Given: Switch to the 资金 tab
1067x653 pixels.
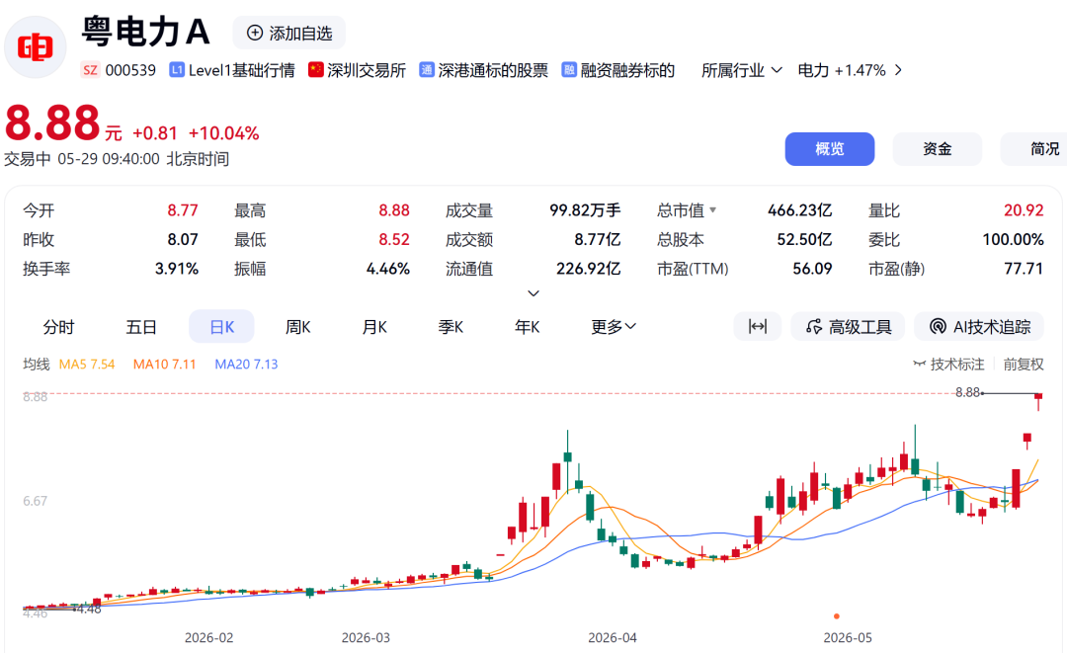Looking at the screenshot, I should [937, 149].
